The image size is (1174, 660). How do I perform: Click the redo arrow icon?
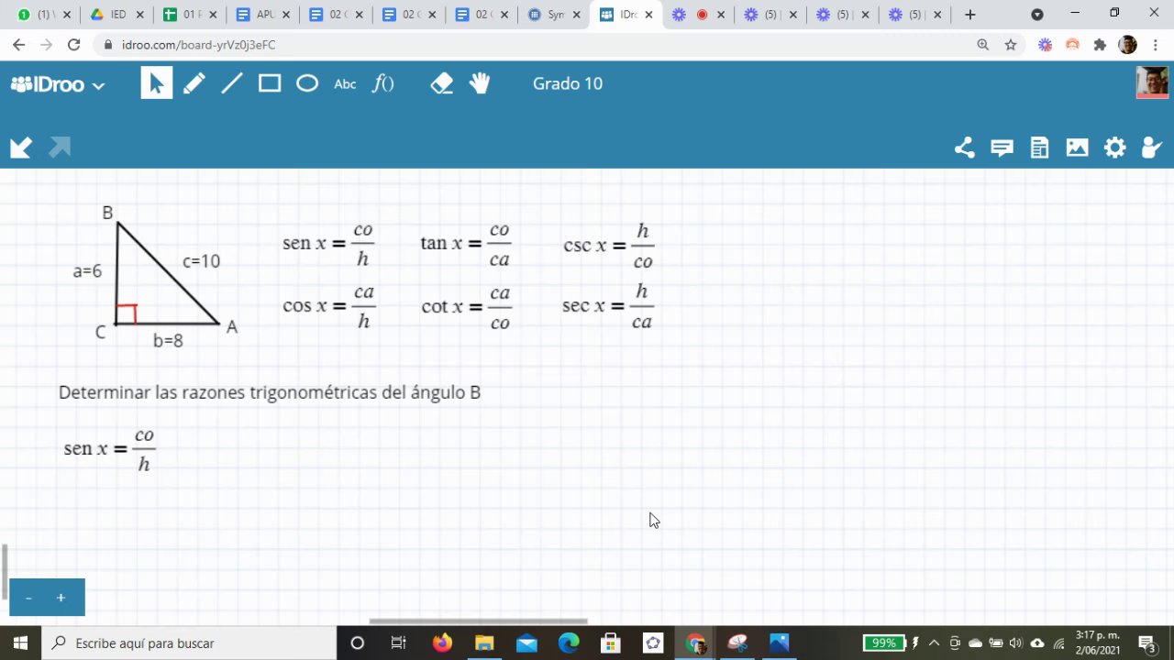coord(60,148)
